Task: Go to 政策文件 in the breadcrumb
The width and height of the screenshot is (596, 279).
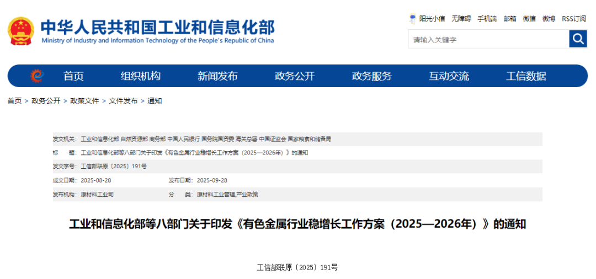Action: [x=84, y=101]
